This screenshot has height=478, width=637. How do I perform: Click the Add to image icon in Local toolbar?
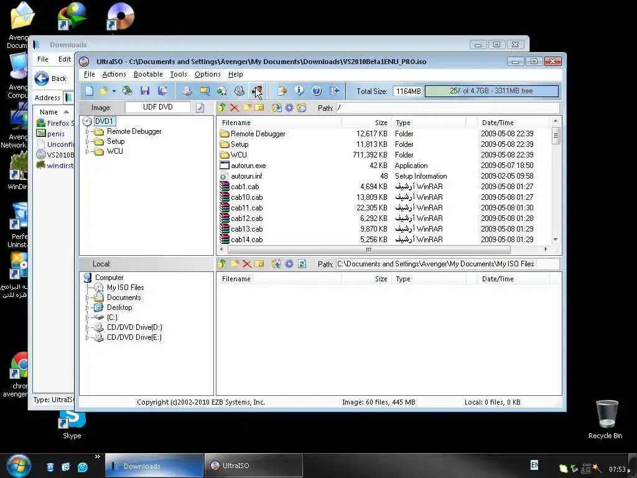276,264
